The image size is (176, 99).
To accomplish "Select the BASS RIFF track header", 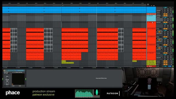I will pos(151,18).
